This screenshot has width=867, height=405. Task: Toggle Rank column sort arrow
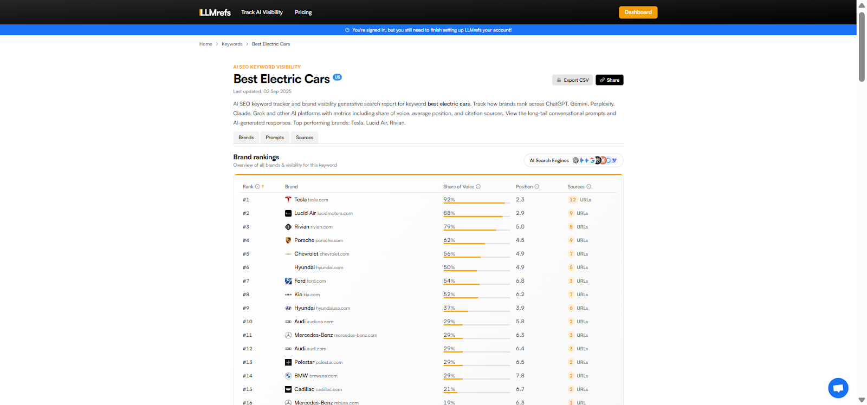click(263, 187)
